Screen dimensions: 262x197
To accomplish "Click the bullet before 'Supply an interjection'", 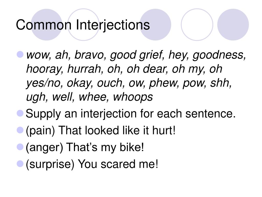I will tap(20, 113).
